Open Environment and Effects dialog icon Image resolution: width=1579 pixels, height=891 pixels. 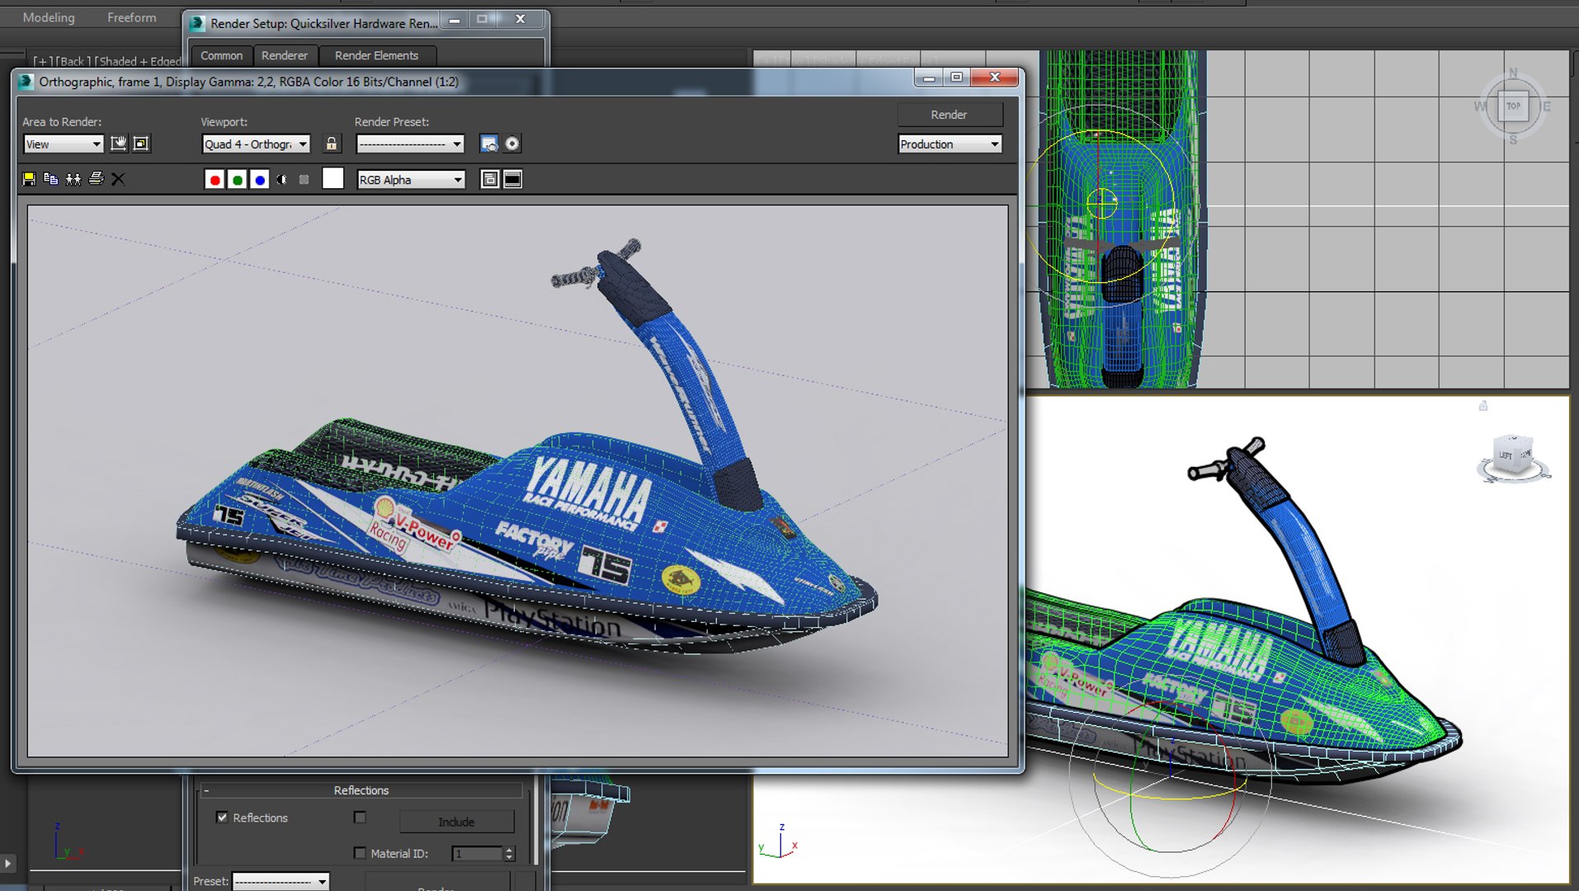click(512, 144)
